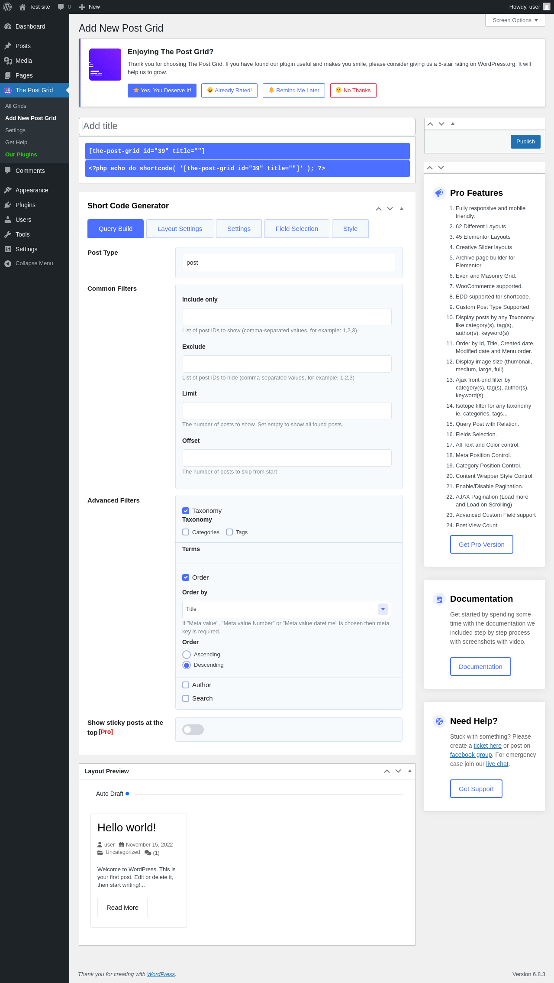This screenshot has height=983, width=554.
Task: Click the Add title input field
Action: point(247,126)
